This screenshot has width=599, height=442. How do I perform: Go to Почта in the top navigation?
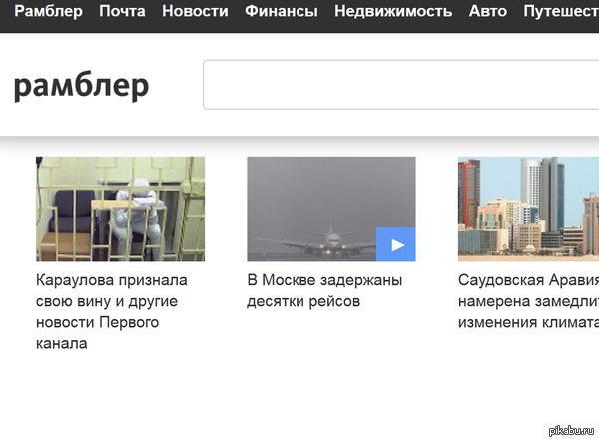(122, 12)
